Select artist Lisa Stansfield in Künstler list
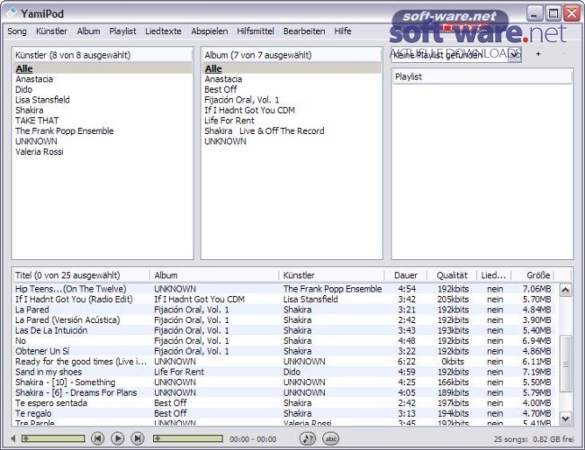585x450 pixels. (103, 100)
